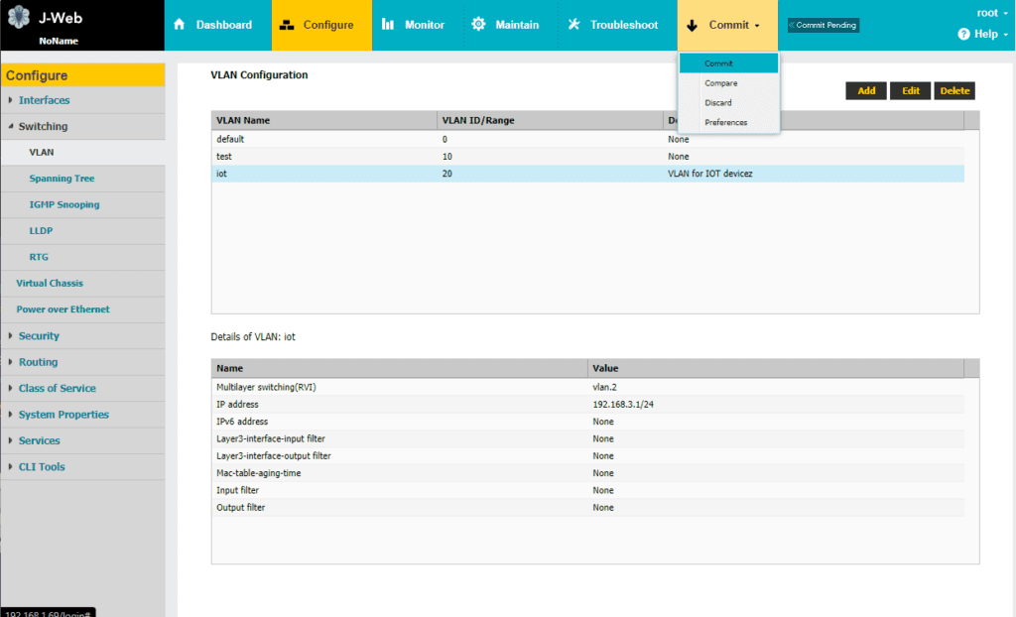
Task: Click the details Name column header
Action: pos(399,368)
